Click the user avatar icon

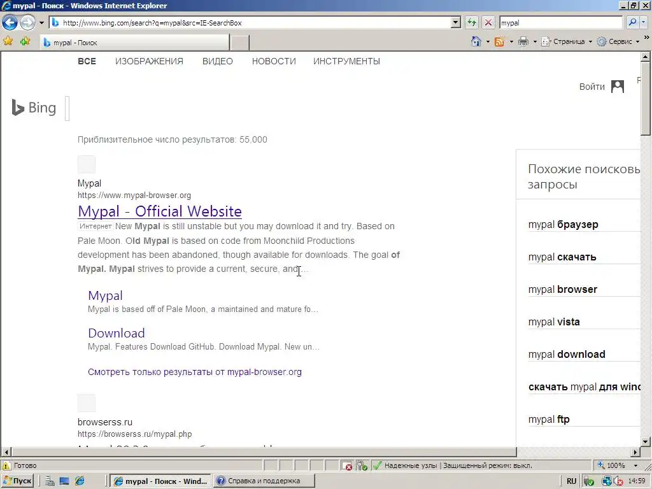click(618, 87)
